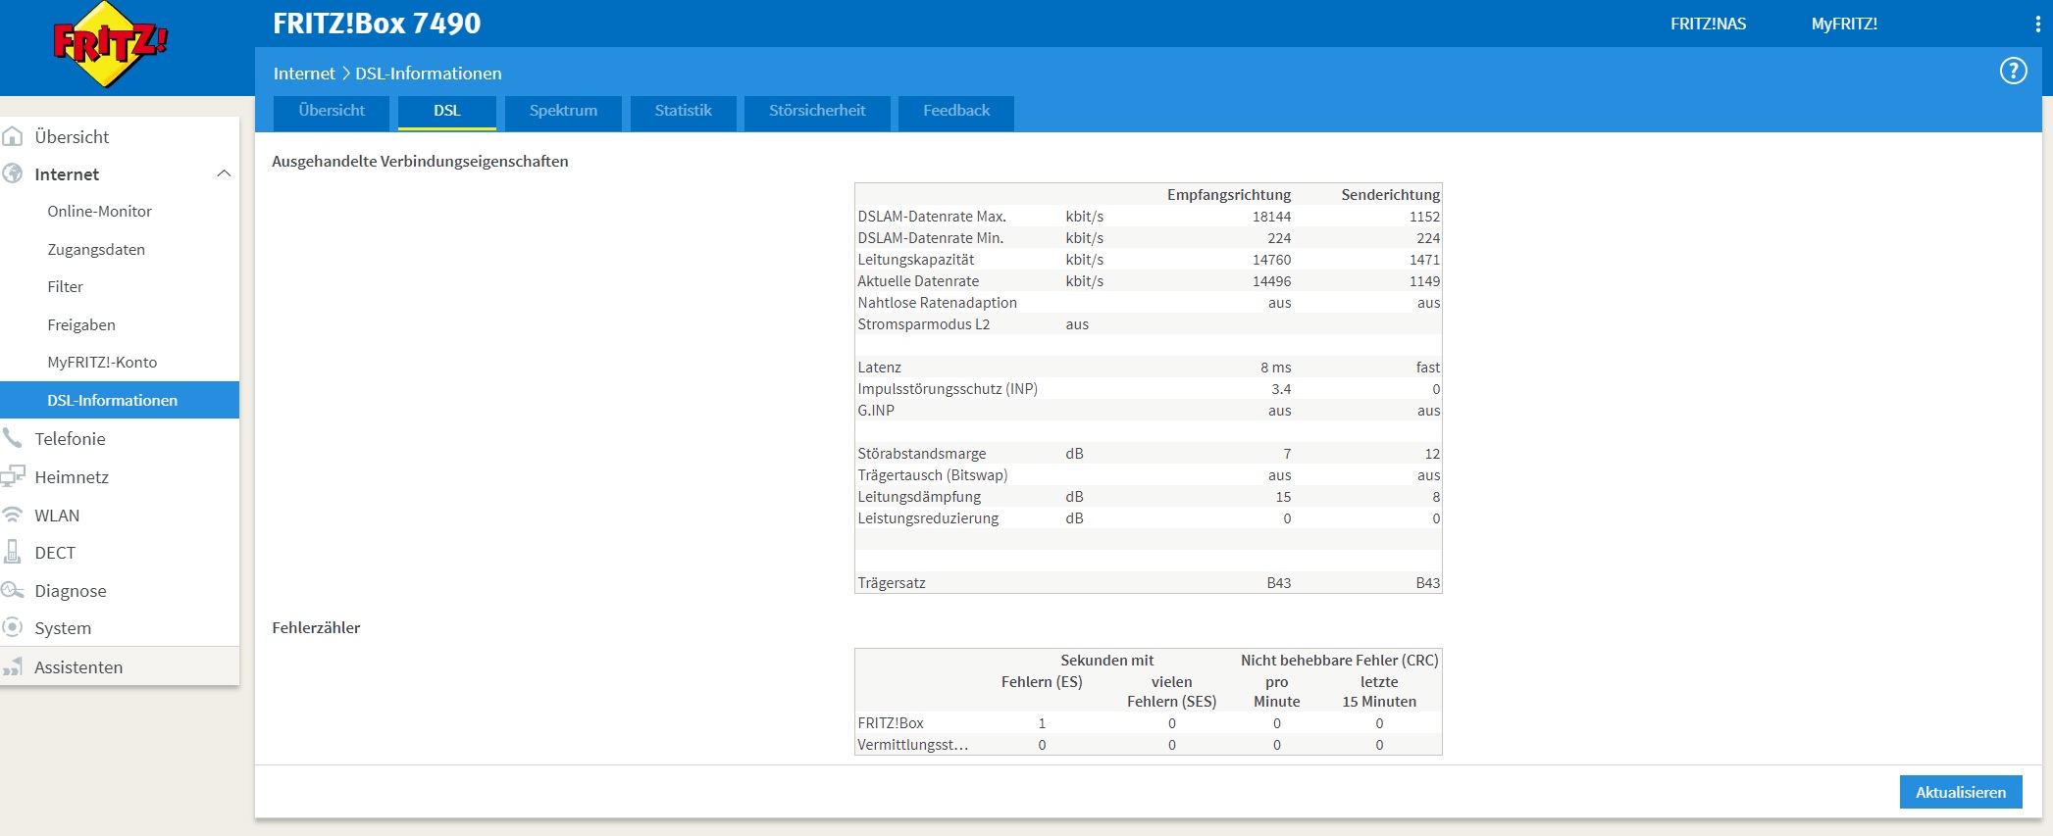The image size is (2053, 836).
Task: Click the Leitungskapazität row label
Action: tap(916, 259)
